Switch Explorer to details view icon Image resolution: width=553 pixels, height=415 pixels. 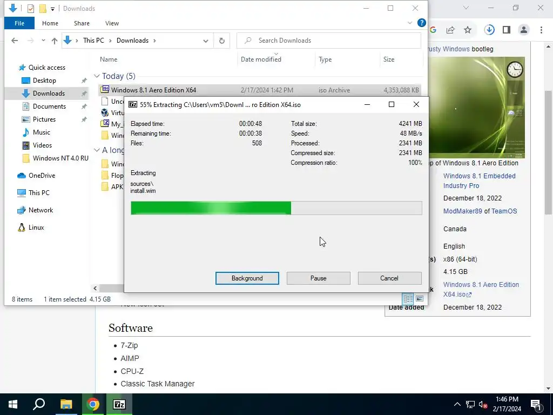click(408, 299)
